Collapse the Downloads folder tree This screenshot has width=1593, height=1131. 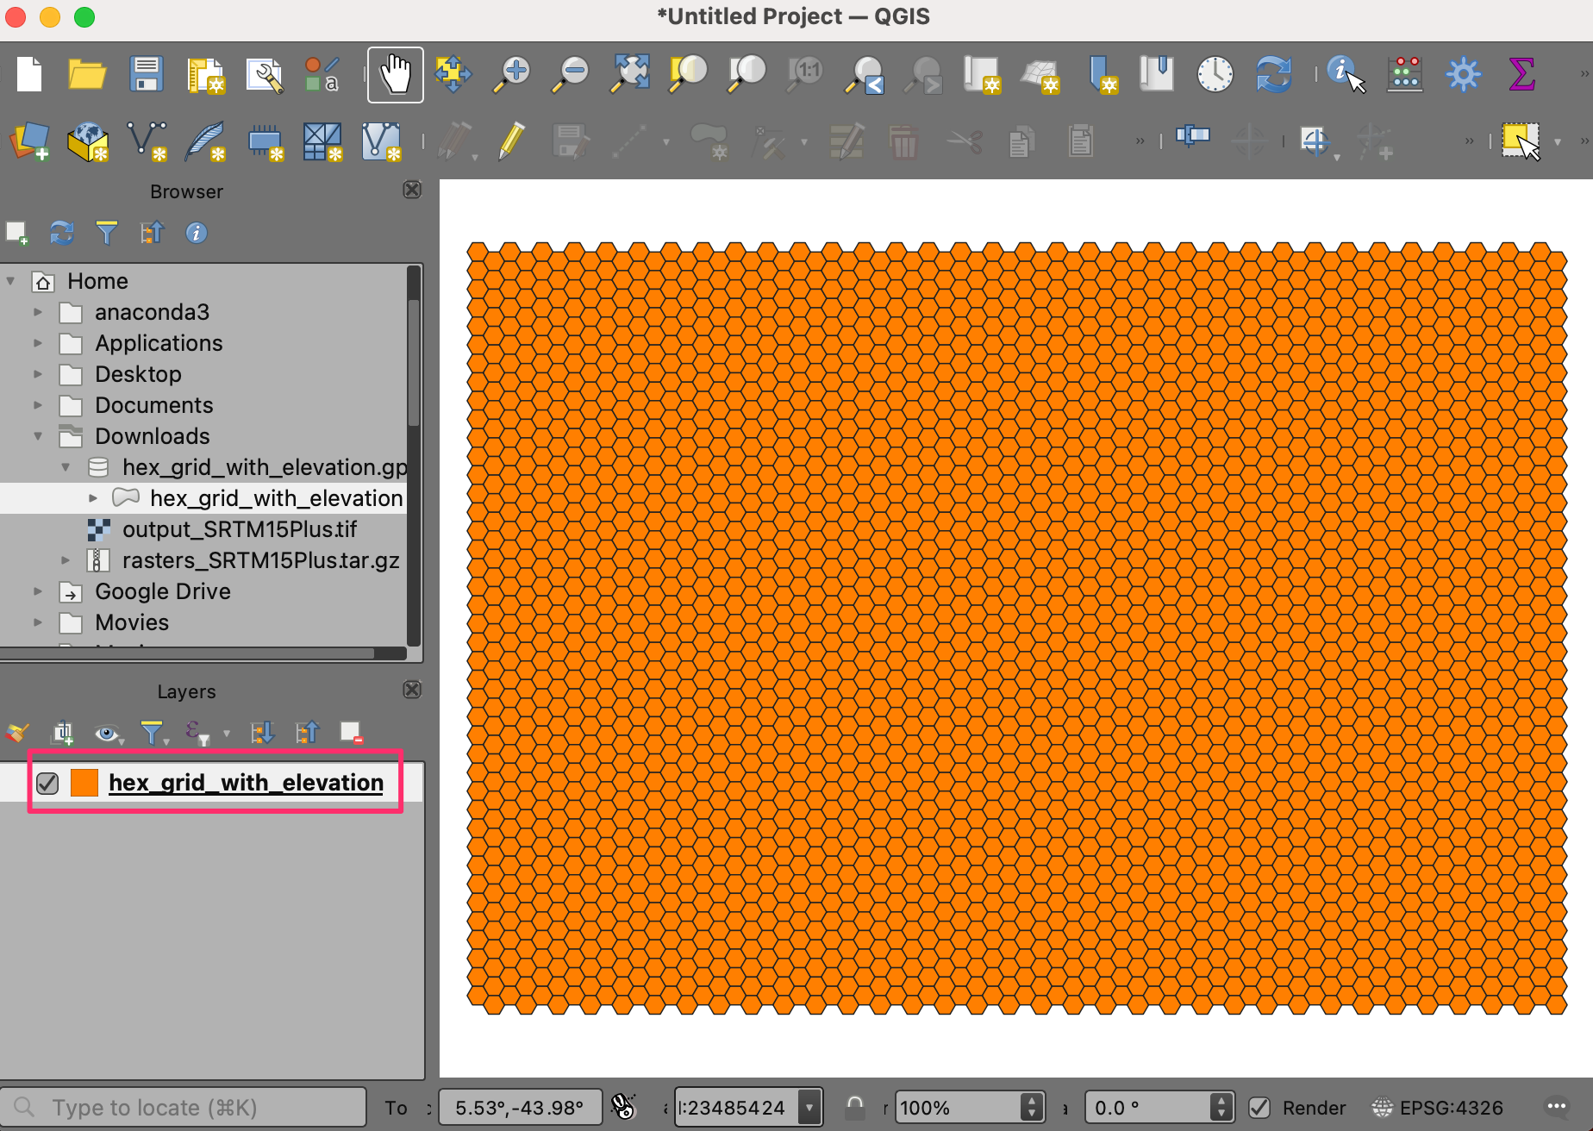click(38, 436)
